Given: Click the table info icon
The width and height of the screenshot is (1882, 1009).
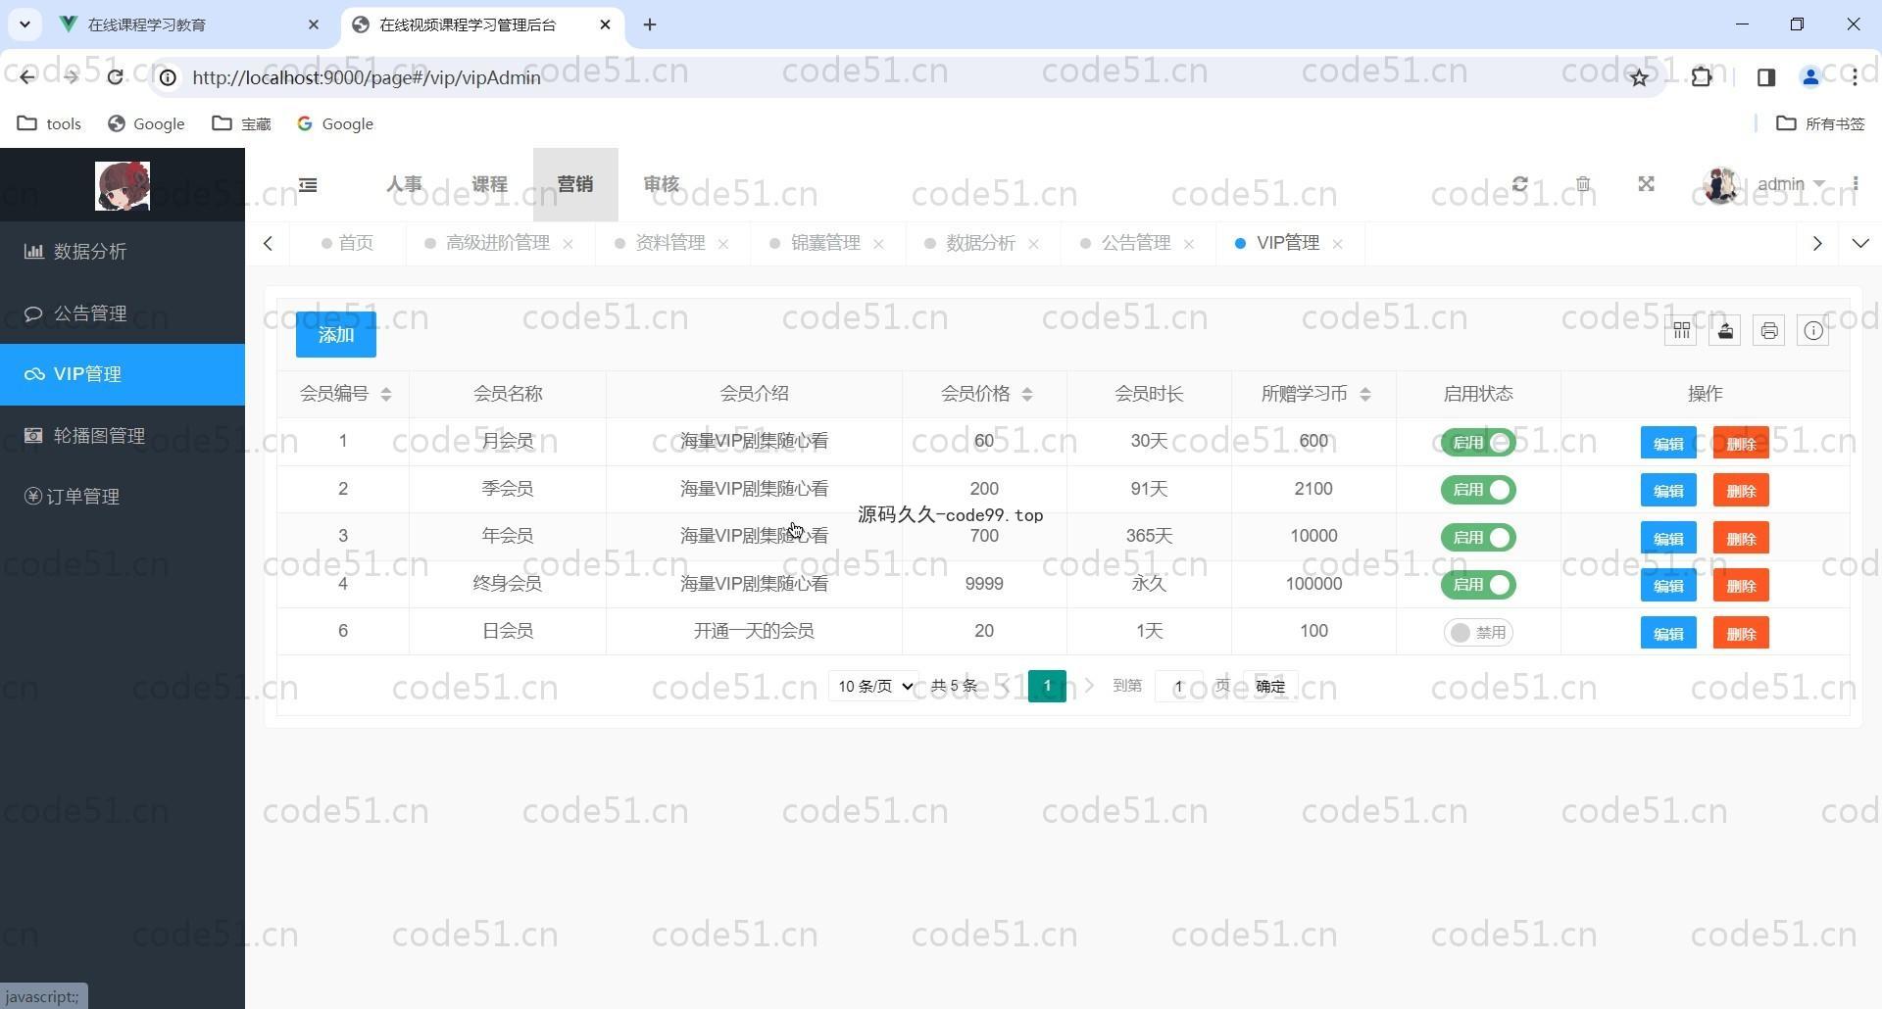Looking at the screenshot, I should pyautogui.click(x=1813, y=331).
